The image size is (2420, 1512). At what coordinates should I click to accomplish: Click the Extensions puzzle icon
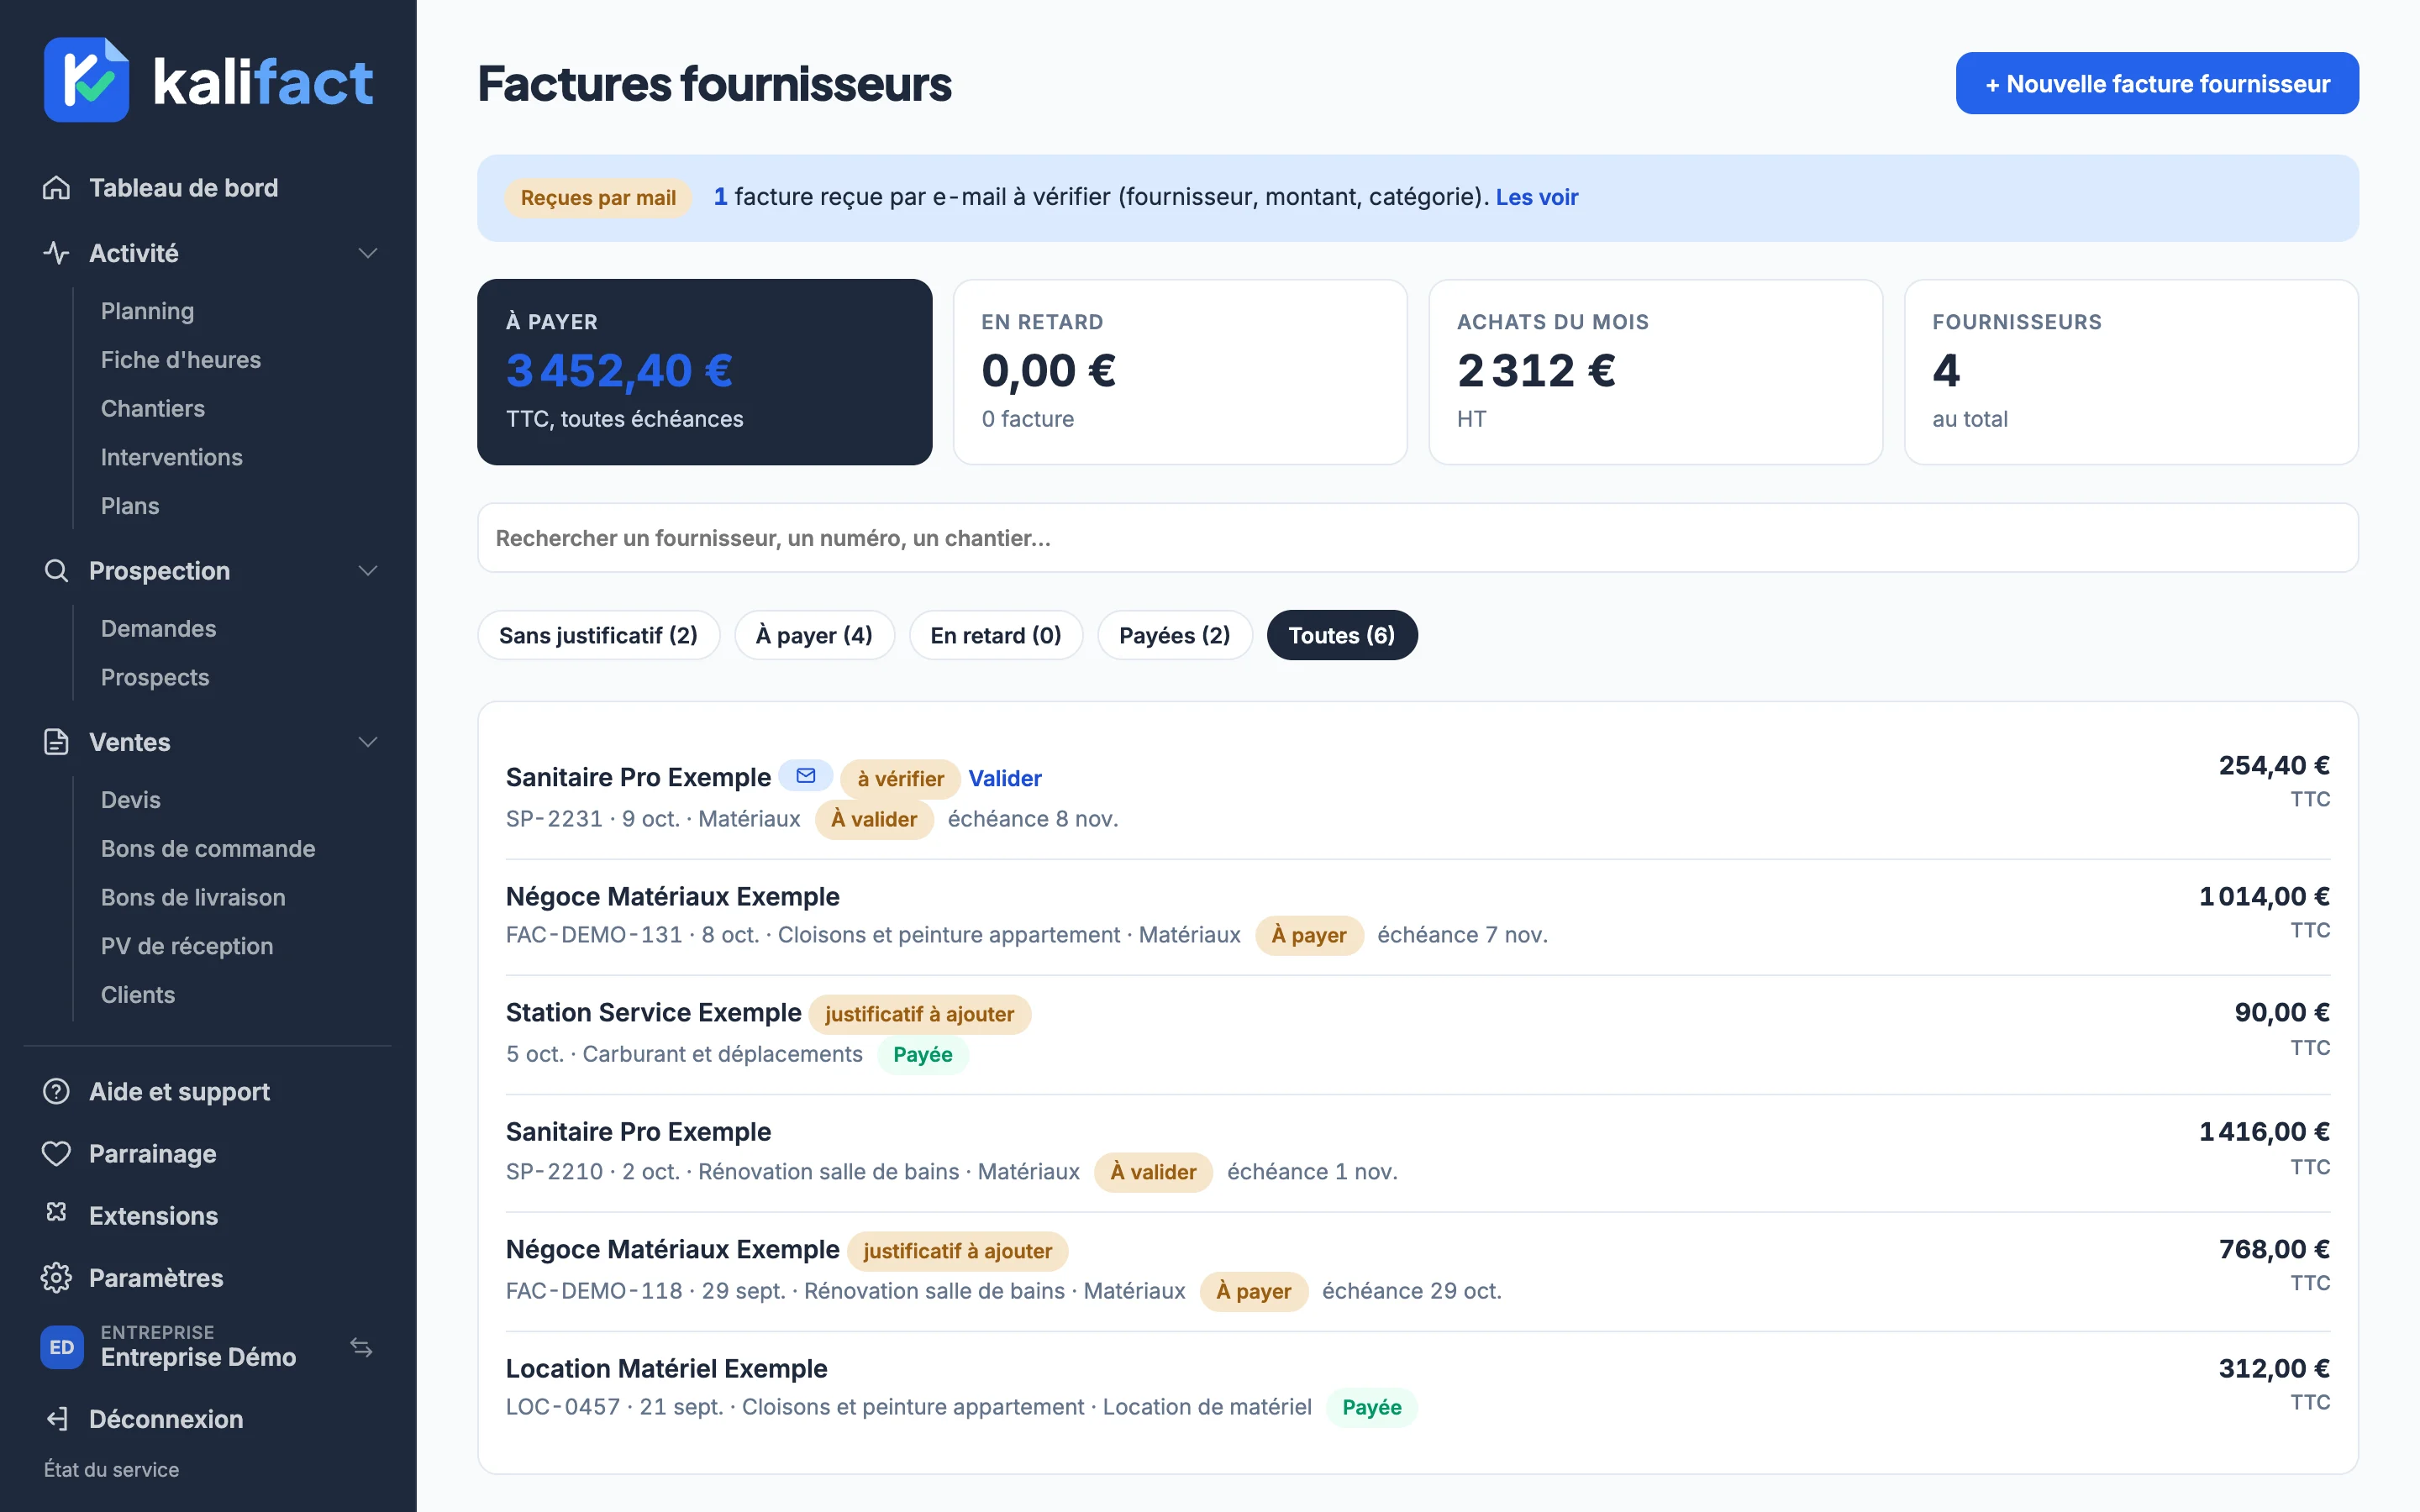coord(56,1213)
